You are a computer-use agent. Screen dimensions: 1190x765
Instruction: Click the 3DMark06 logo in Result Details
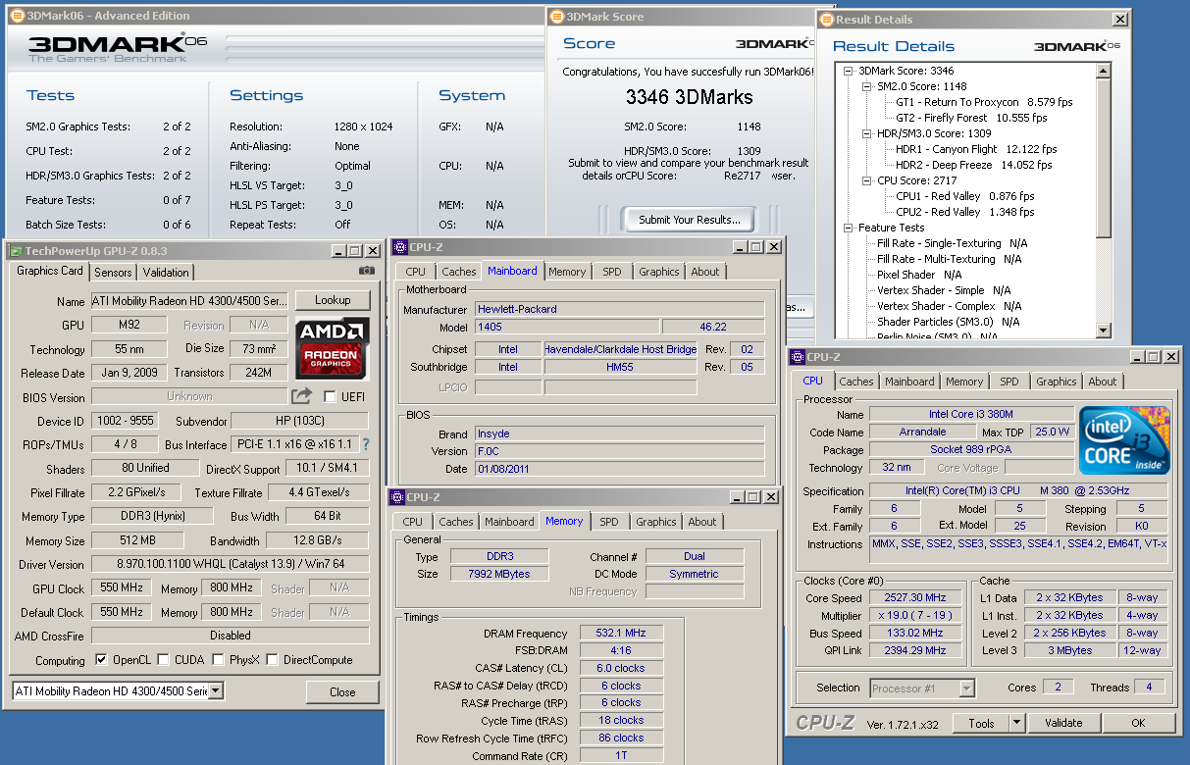click(x=1078, y=46)
